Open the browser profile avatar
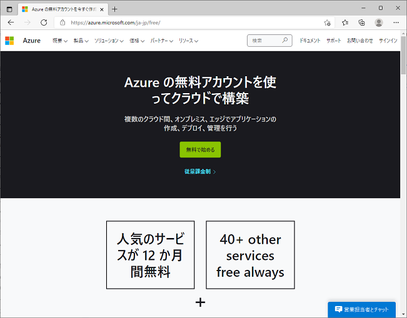 tap(379, 22)
